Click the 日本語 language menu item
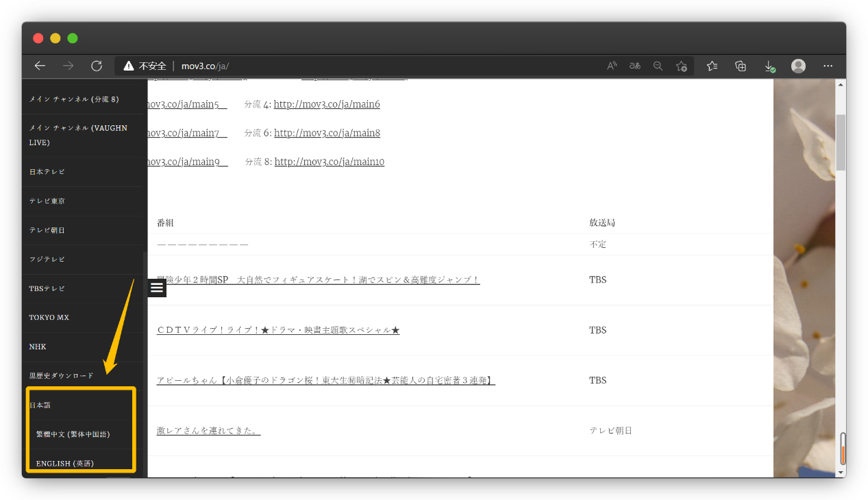868x500 pixels. (40, 405)
